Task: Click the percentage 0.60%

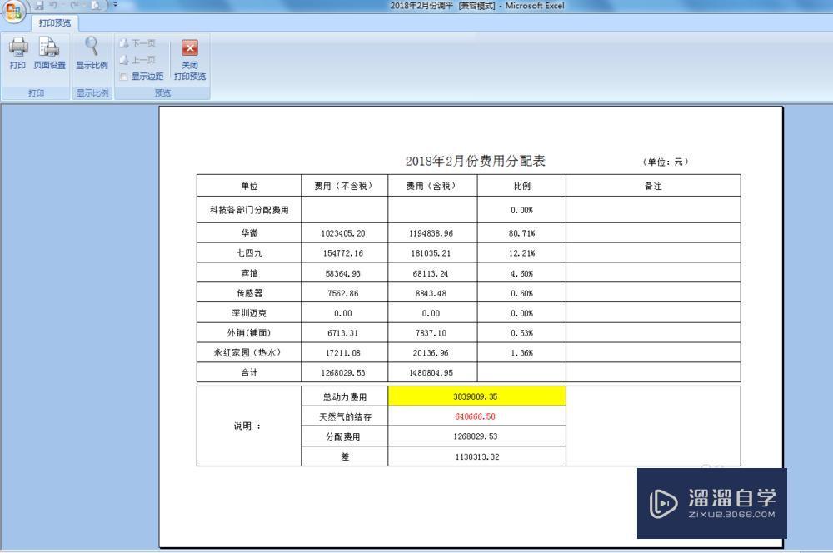Action: click(x=521, y=293)
